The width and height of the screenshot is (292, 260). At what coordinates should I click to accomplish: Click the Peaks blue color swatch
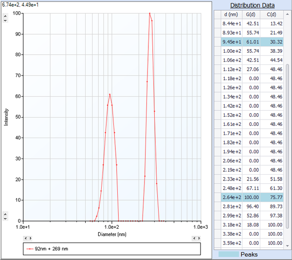tap(232, 254)
